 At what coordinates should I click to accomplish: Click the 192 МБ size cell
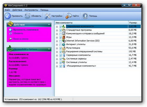coord(132,52)
